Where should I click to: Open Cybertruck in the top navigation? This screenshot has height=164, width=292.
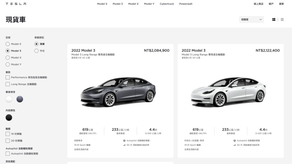(167, 4)
